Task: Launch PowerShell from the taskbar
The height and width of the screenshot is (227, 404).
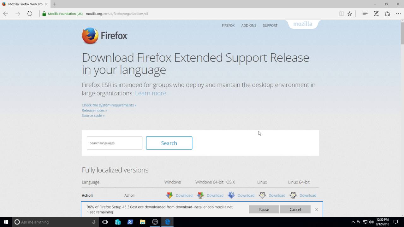Action: click(130, 222)
